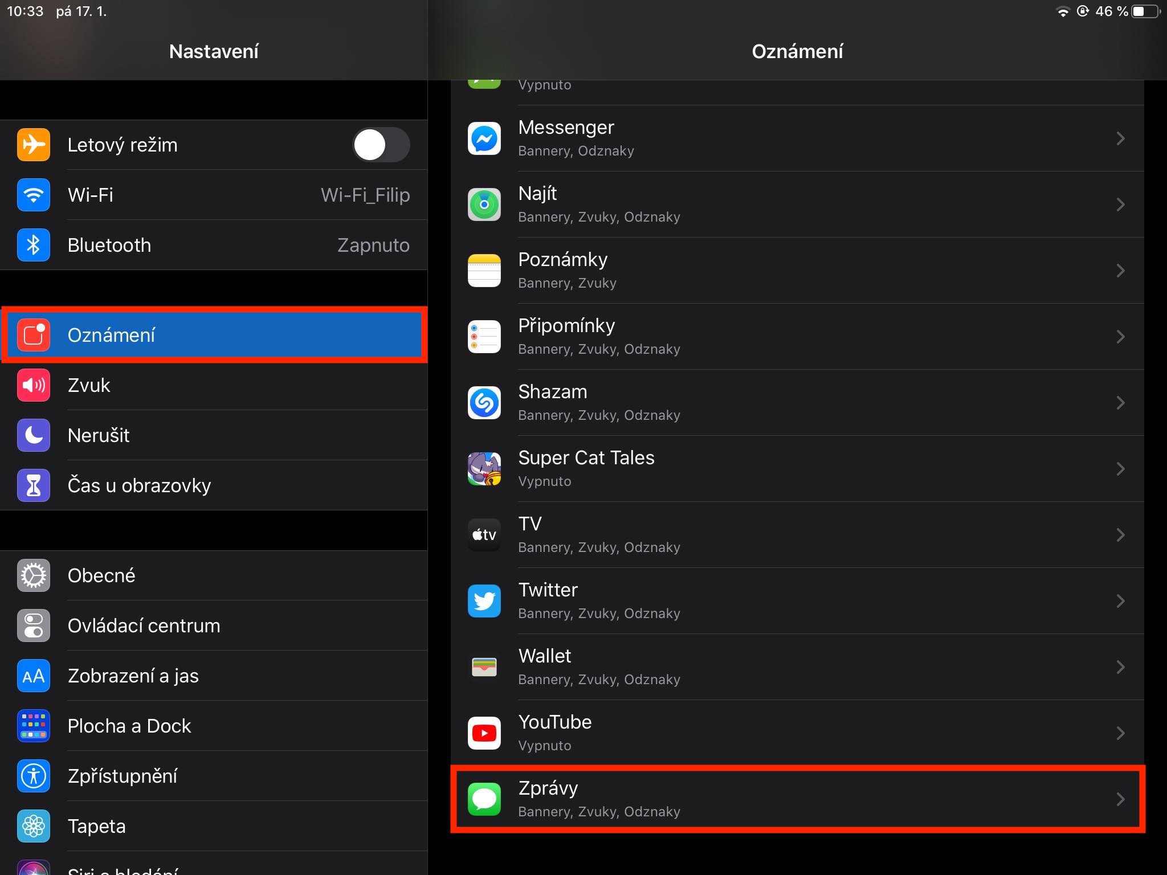Tap the Najít radar icon
The height and width of the screenshot is (875, 1167).
[484, 205]
